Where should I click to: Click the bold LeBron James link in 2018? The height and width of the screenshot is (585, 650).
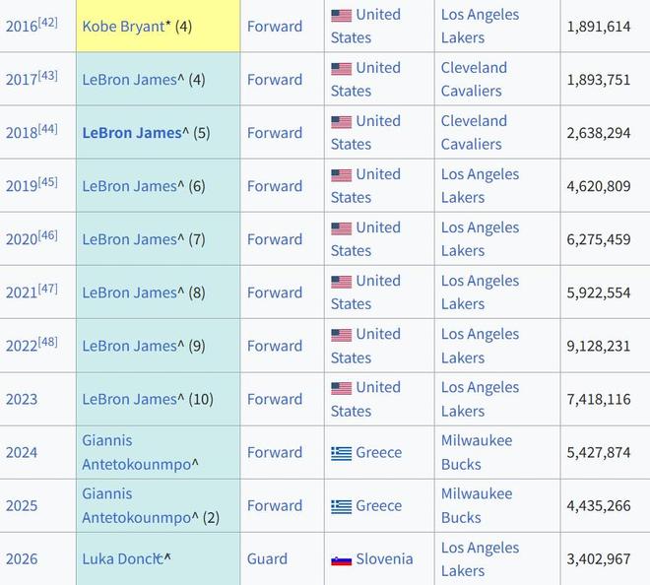[x=132, y=133]
